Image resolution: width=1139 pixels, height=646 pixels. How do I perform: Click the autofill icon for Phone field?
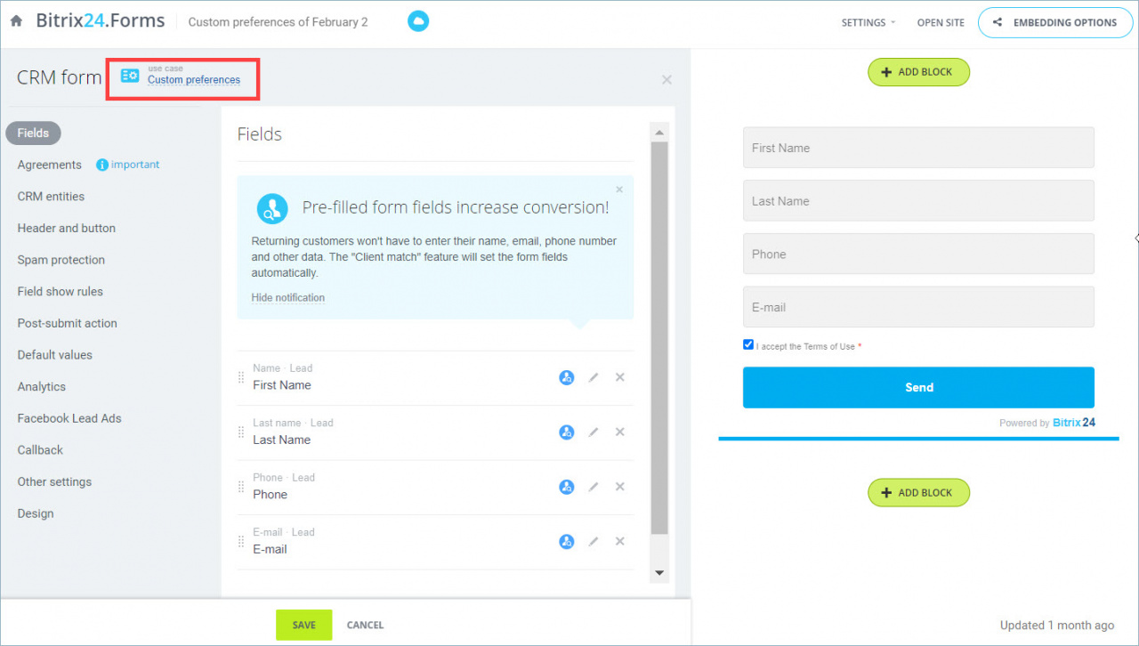pos(566,487)
